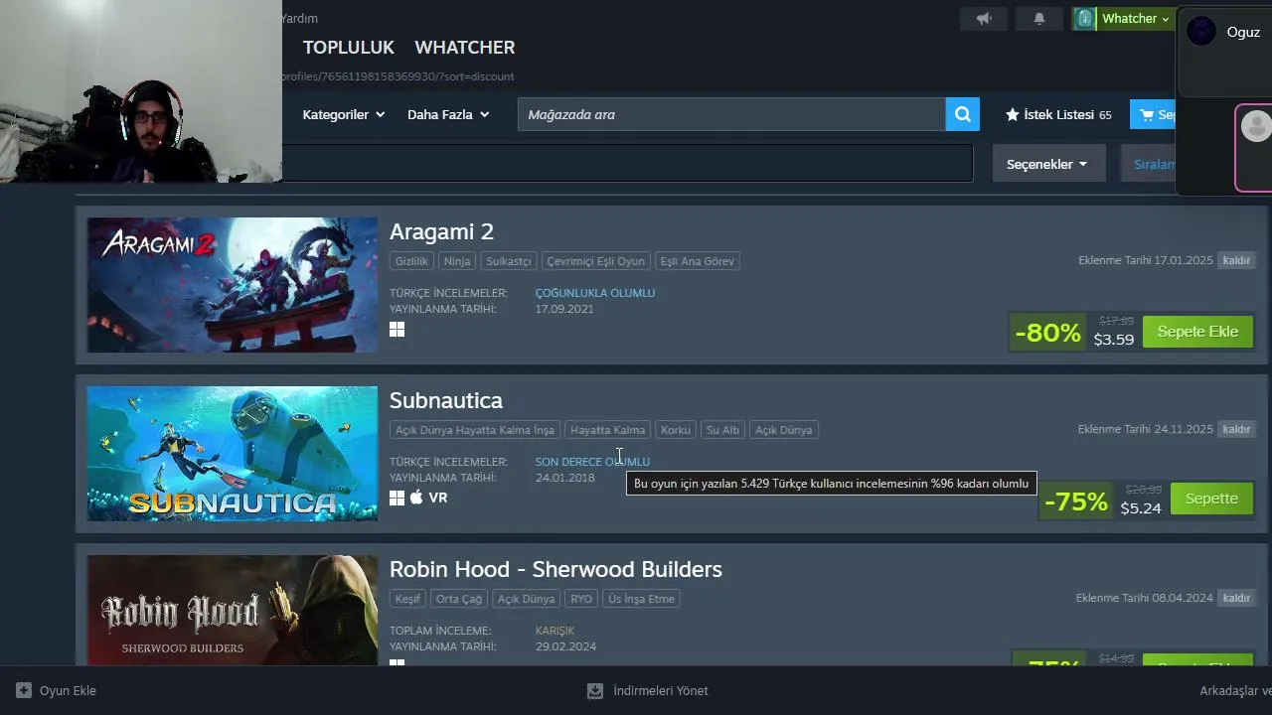Open Whatcher account dropdown

pyautogui.click(x=1135, y=19)
